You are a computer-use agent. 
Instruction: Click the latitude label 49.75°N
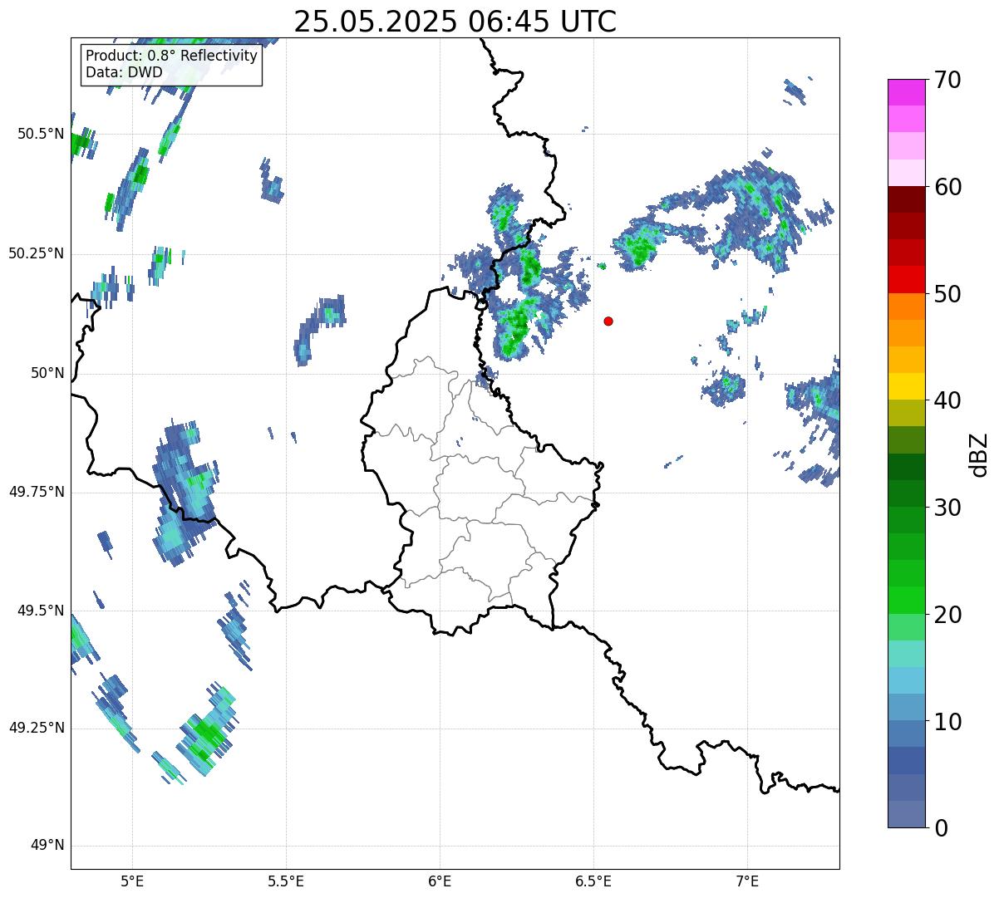[36, 492]
